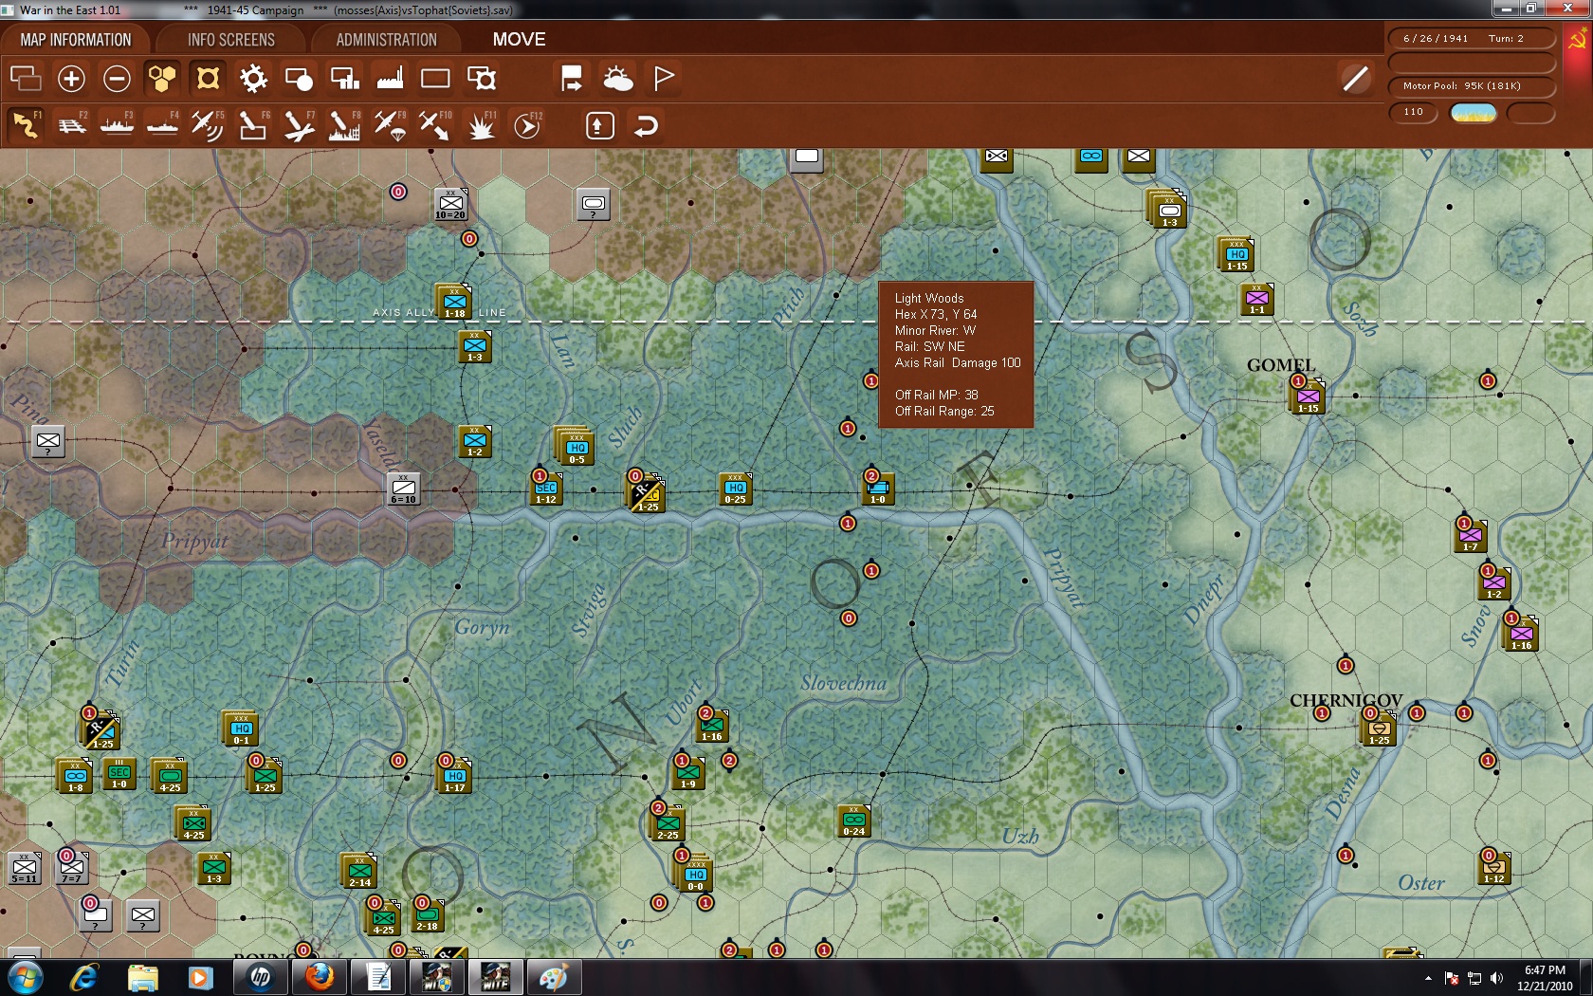The width and height of the screenshot is (1593, 996).
Task: Zoom out the map with minus icon
Action: point(117,78)
